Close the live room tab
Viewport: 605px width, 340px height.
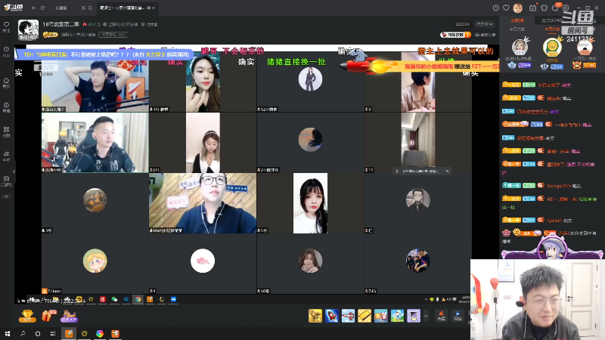[x=154, y=8]
